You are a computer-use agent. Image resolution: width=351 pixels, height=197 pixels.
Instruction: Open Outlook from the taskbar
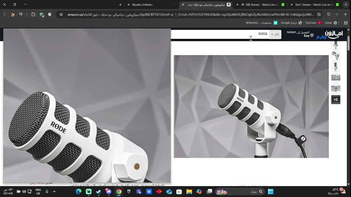pos(169,192)
